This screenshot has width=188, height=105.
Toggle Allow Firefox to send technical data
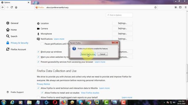(x=38, y=88)
